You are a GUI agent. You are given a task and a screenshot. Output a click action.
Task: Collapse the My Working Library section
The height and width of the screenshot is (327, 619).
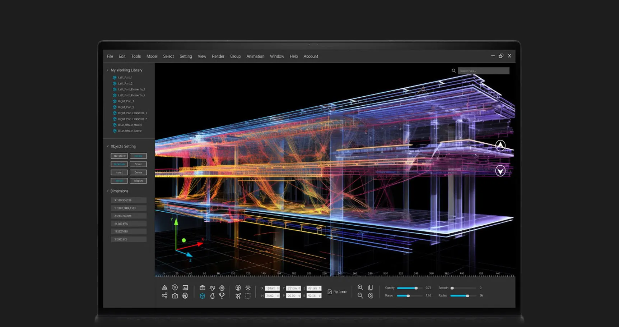108,70
